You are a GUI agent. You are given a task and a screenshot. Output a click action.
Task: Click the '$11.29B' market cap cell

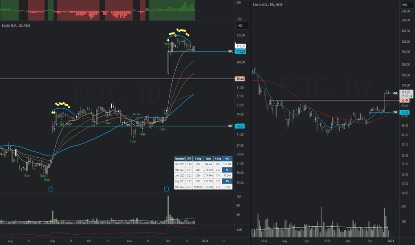pyautogui.click(x=228, y=164)
